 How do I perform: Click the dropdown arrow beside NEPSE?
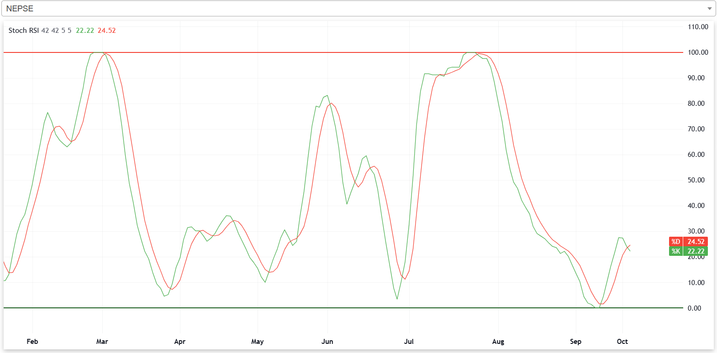click(x=709, y=9)
